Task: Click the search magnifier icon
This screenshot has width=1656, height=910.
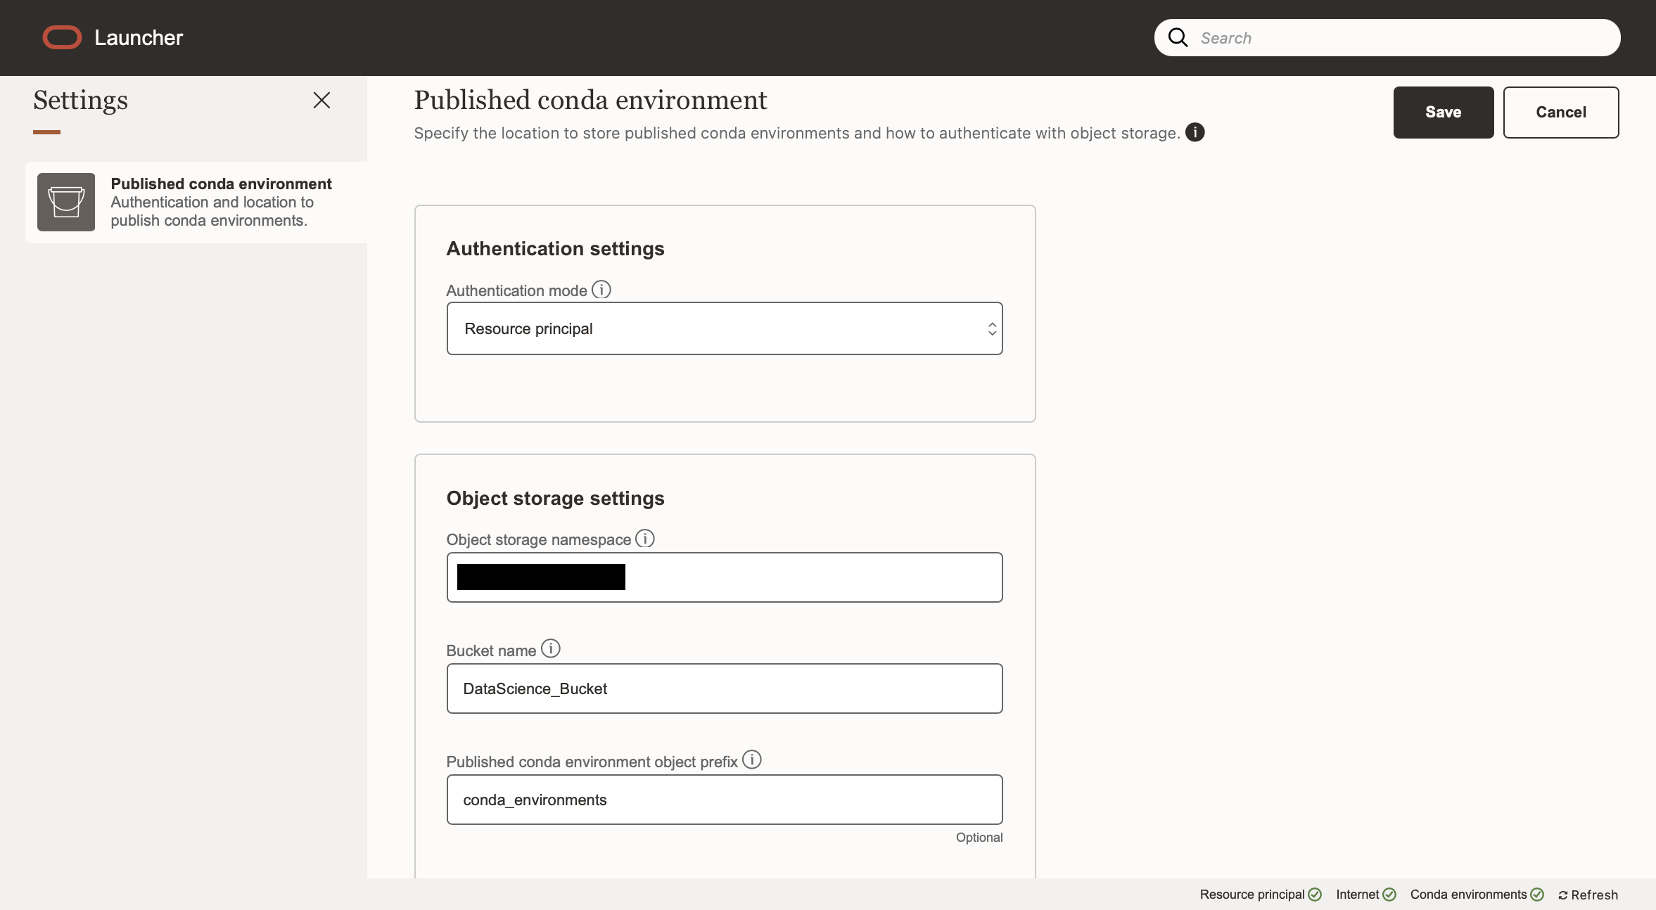Action: click(1178, 38)
